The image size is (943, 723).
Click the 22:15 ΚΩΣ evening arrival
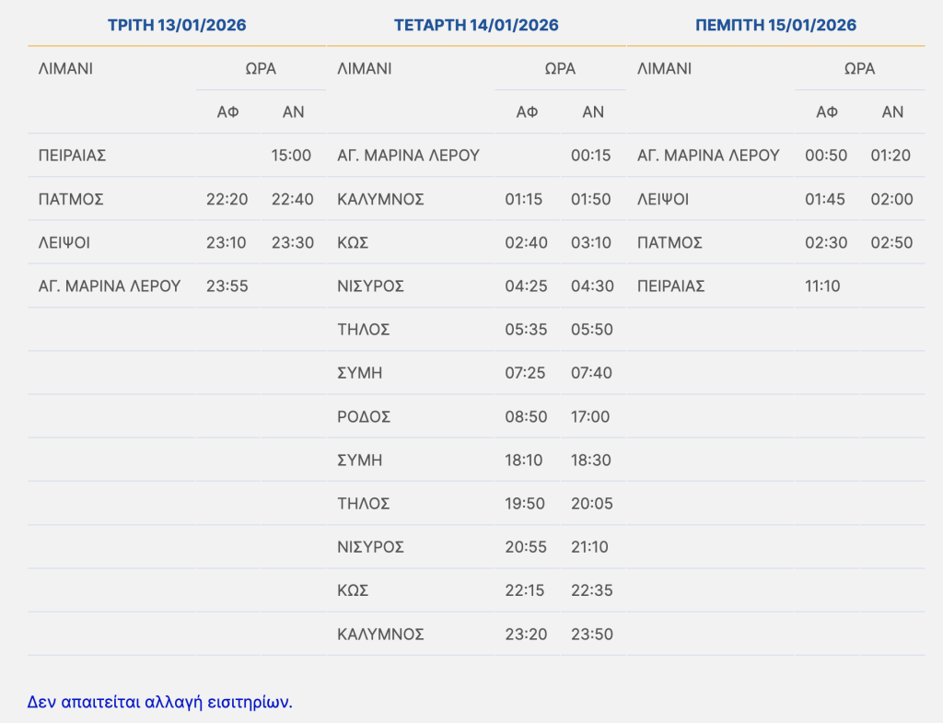click(x=526, y=590)
